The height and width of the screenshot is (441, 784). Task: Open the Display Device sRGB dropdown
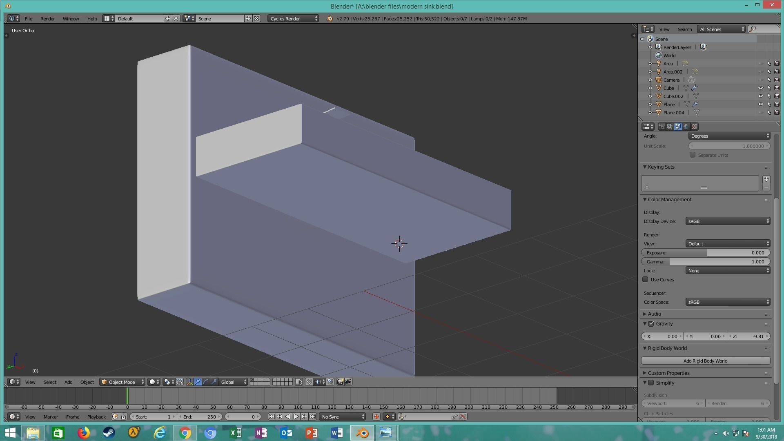(728, 221)
